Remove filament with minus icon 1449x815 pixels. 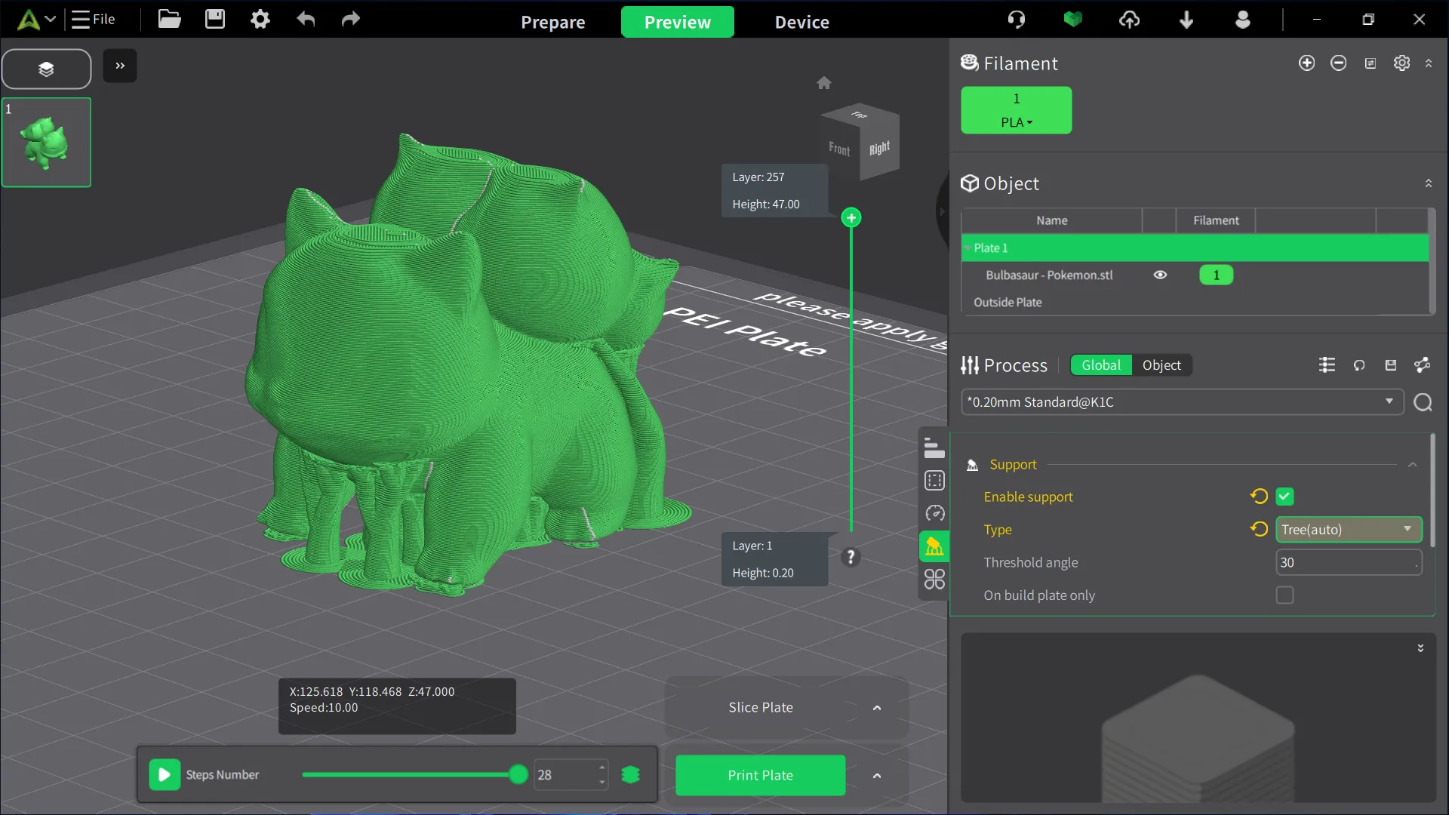point(1339,63)
